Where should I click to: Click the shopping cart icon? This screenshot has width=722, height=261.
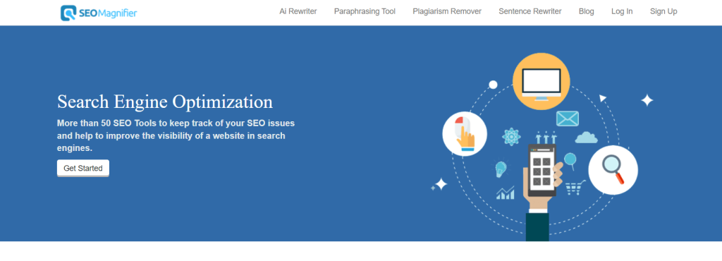[575, 187]
